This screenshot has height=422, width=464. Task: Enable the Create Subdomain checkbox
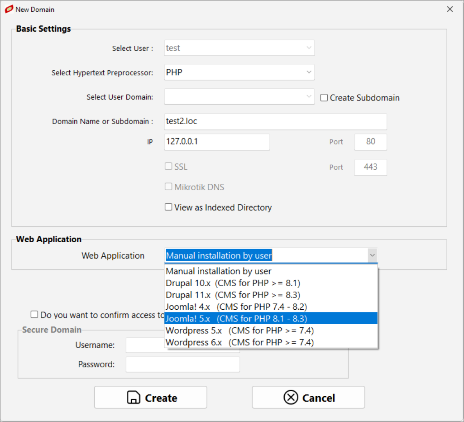[x=324, y=98]
